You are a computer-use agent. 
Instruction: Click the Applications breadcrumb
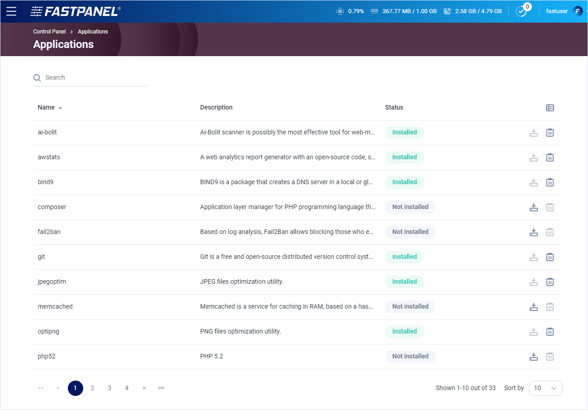point(93,32)
